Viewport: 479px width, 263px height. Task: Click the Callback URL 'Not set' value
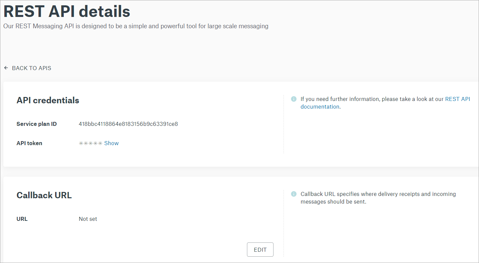[x=88, y=219]
